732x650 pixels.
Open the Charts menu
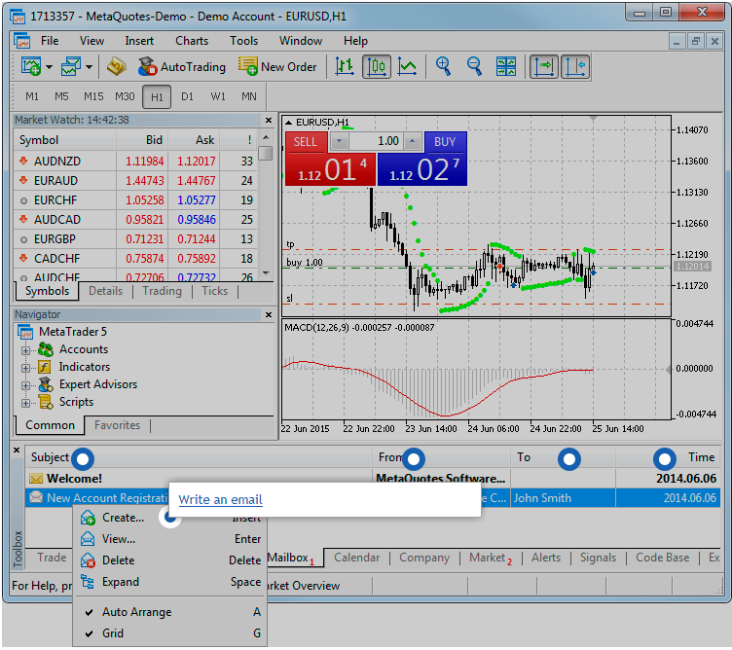[x=192, y=41]
